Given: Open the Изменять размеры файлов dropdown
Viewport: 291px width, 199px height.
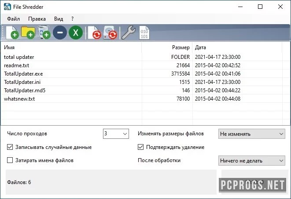Looking at the screenshot, I should click(x=252, y=134).
